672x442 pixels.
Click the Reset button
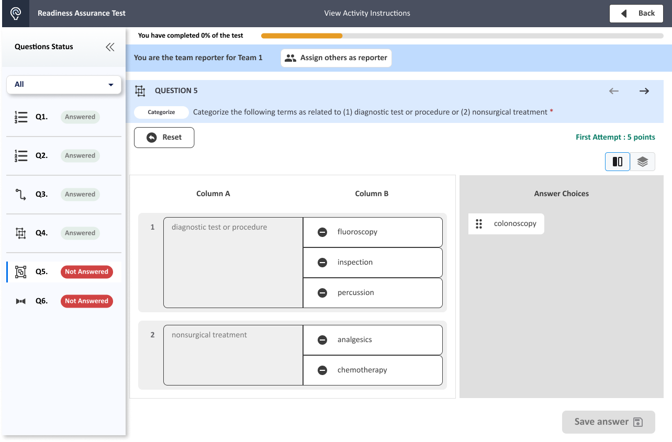(164, 138)
